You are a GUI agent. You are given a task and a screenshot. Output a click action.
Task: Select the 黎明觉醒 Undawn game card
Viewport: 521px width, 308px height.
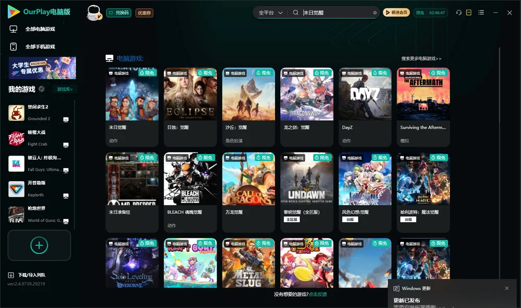pos(307,192)
